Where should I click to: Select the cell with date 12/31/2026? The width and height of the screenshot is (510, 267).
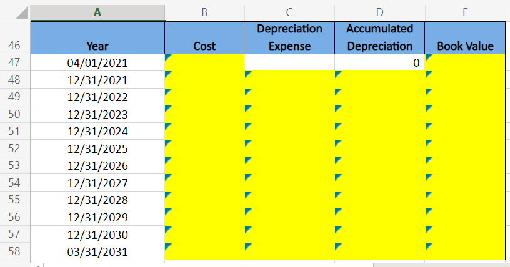click(x=97, y=165)
